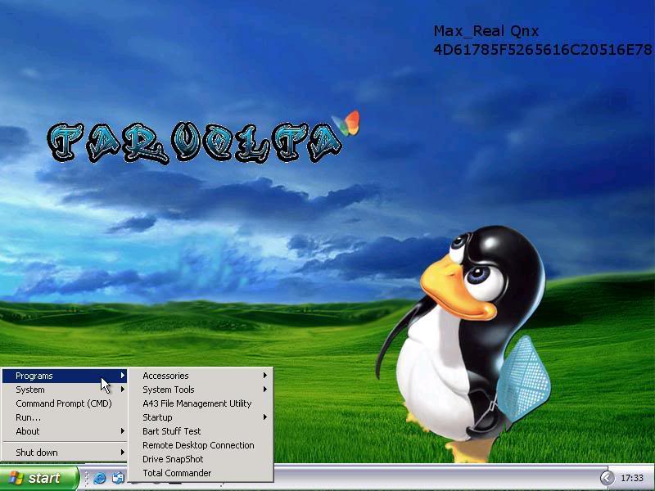Expand the System Tools submenu
655x491 pixels.
(x=201, y=390)
